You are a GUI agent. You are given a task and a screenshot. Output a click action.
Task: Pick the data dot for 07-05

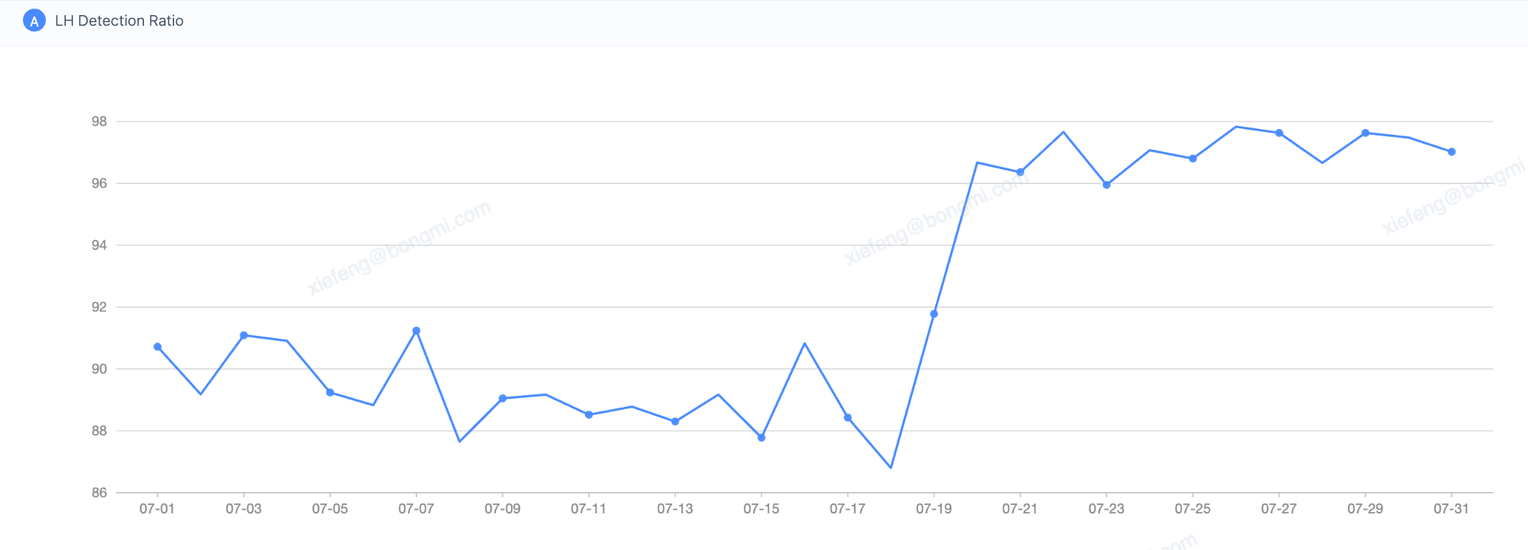(x=330, y=392)
